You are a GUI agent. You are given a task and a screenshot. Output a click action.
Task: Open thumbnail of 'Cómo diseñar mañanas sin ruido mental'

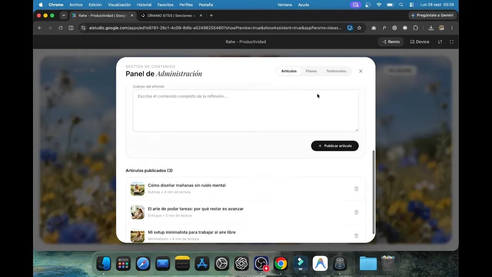[x=138, y=189]
